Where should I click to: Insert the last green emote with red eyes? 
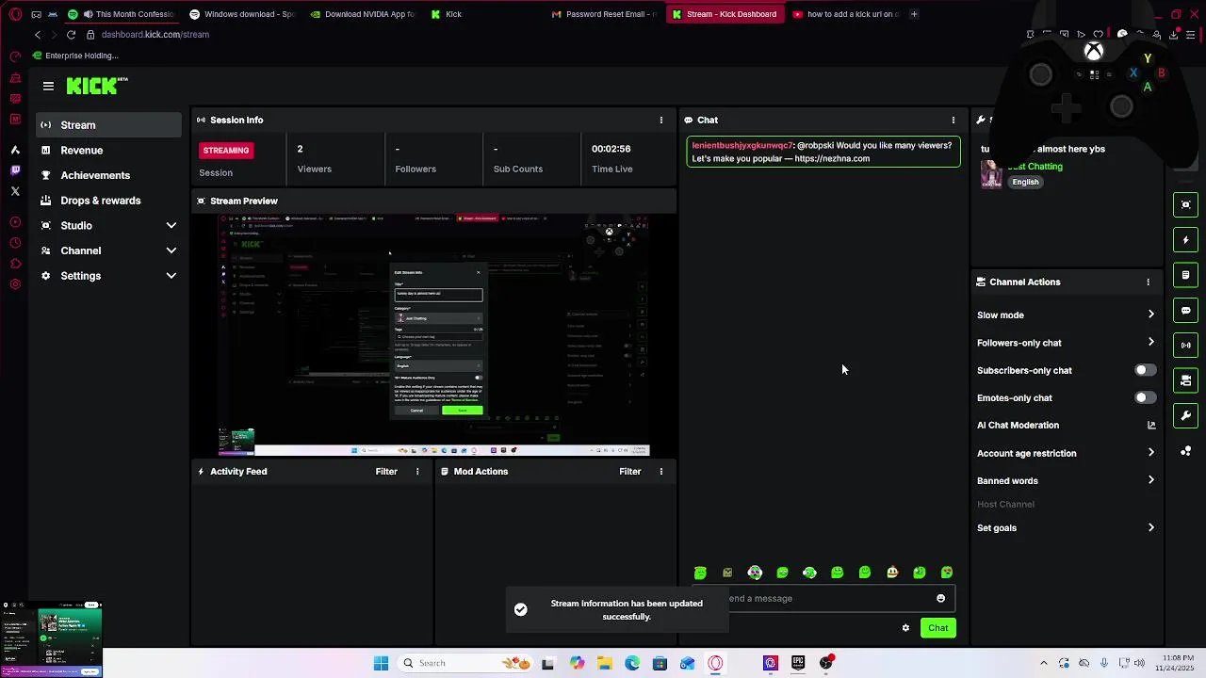click(x=947, y=573)
